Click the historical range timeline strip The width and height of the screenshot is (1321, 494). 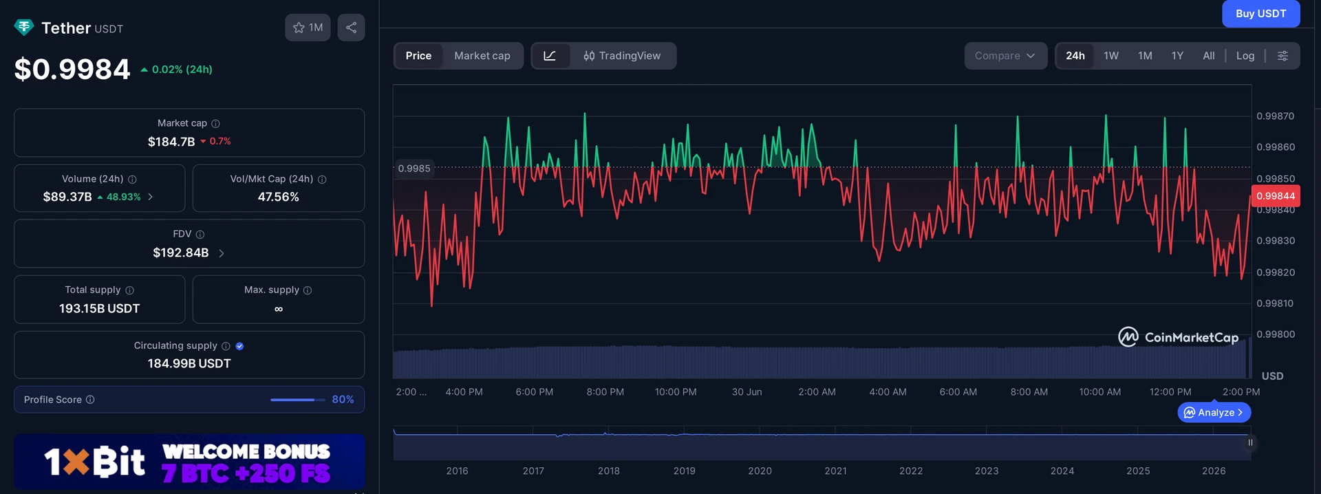tap(821, 444)
